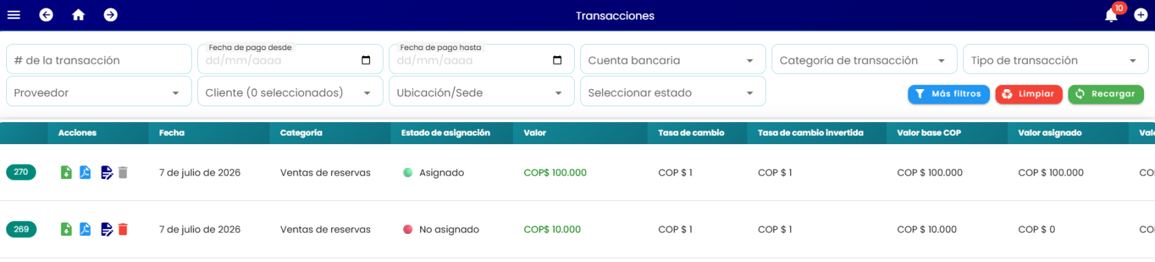The width and height of the screenshot is (1155, 262).
Task: Go to the home page icon
Action: pos(78,15)
